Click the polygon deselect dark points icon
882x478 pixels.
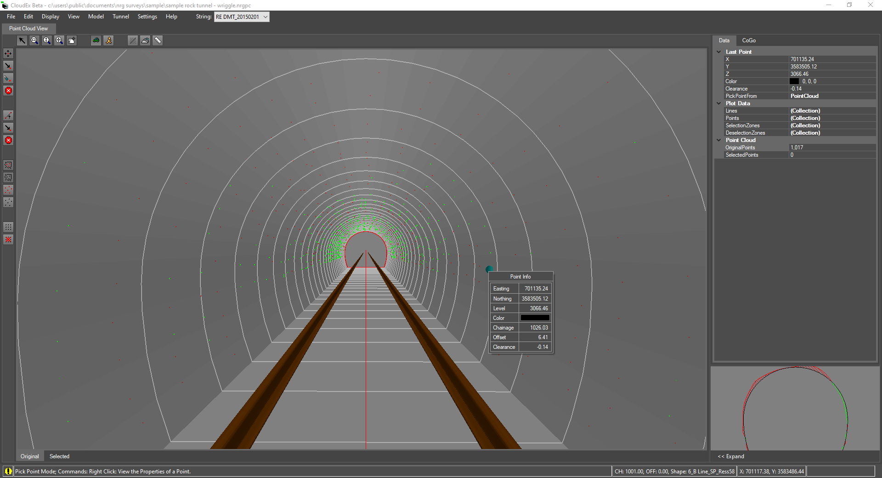coord(8,177)
